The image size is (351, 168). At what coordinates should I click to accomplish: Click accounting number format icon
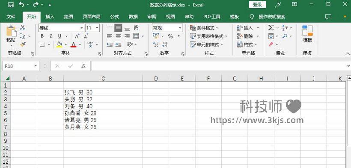pyautogui.click(x=156, y=36)
